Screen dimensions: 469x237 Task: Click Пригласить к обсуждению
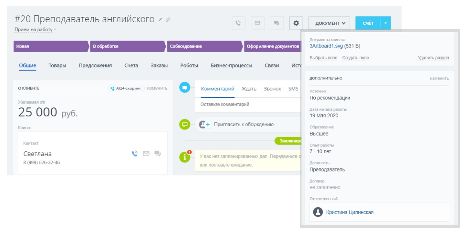coord(244,125)
